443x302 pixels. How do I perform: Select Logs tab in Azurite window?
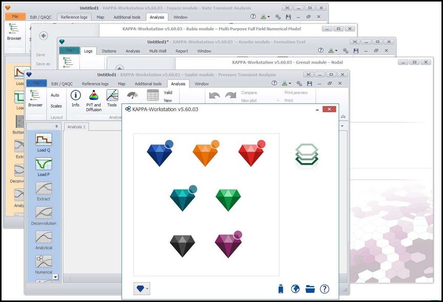pyautogui.click(x=88, y=51)
